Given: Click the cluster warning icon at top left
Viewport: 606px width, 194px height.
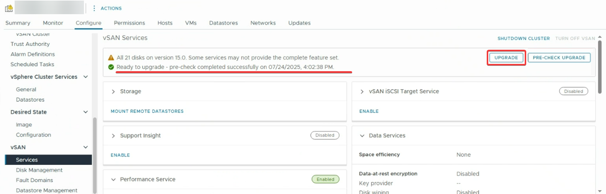Looking at the screenshot, I should [9, 8].
